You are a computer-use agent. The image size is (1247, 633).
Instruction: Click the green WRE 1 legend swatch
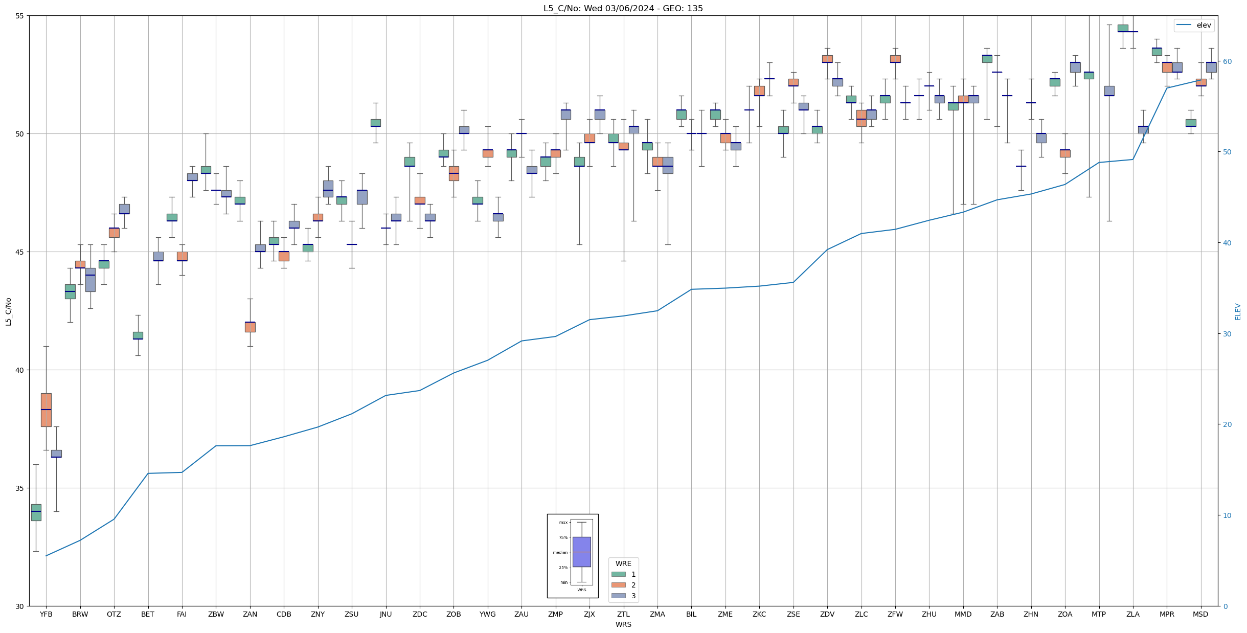pos(618,574)
